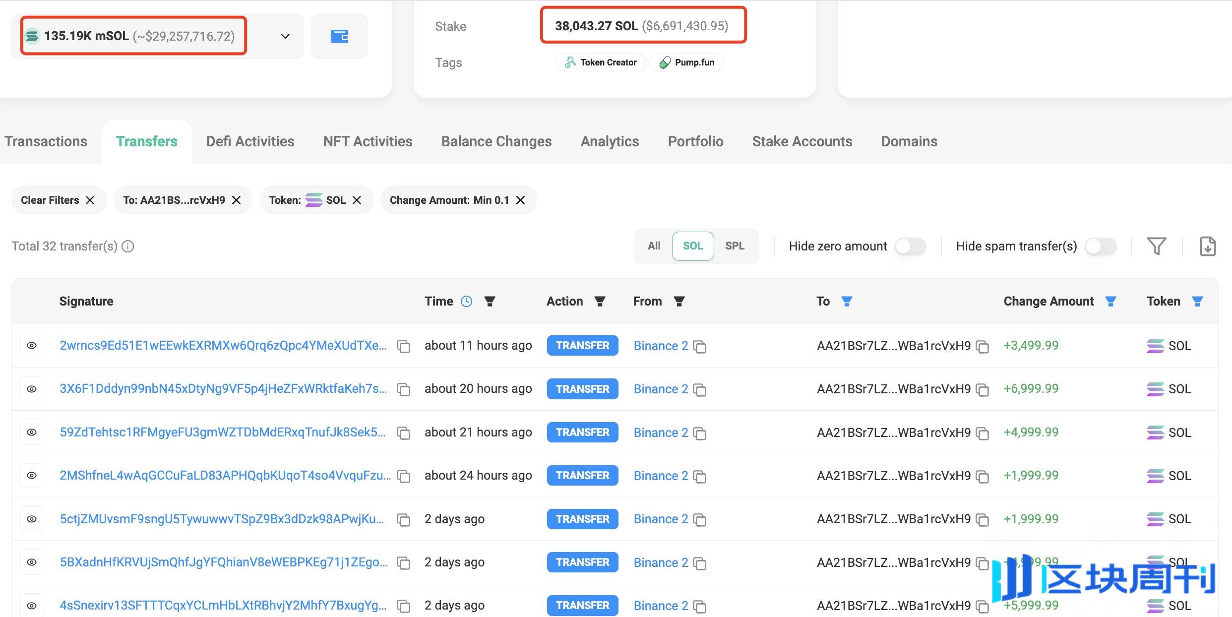
Task: Copy signature 5BXadnHfKRVU with copy icon
Action: [404, 563]
